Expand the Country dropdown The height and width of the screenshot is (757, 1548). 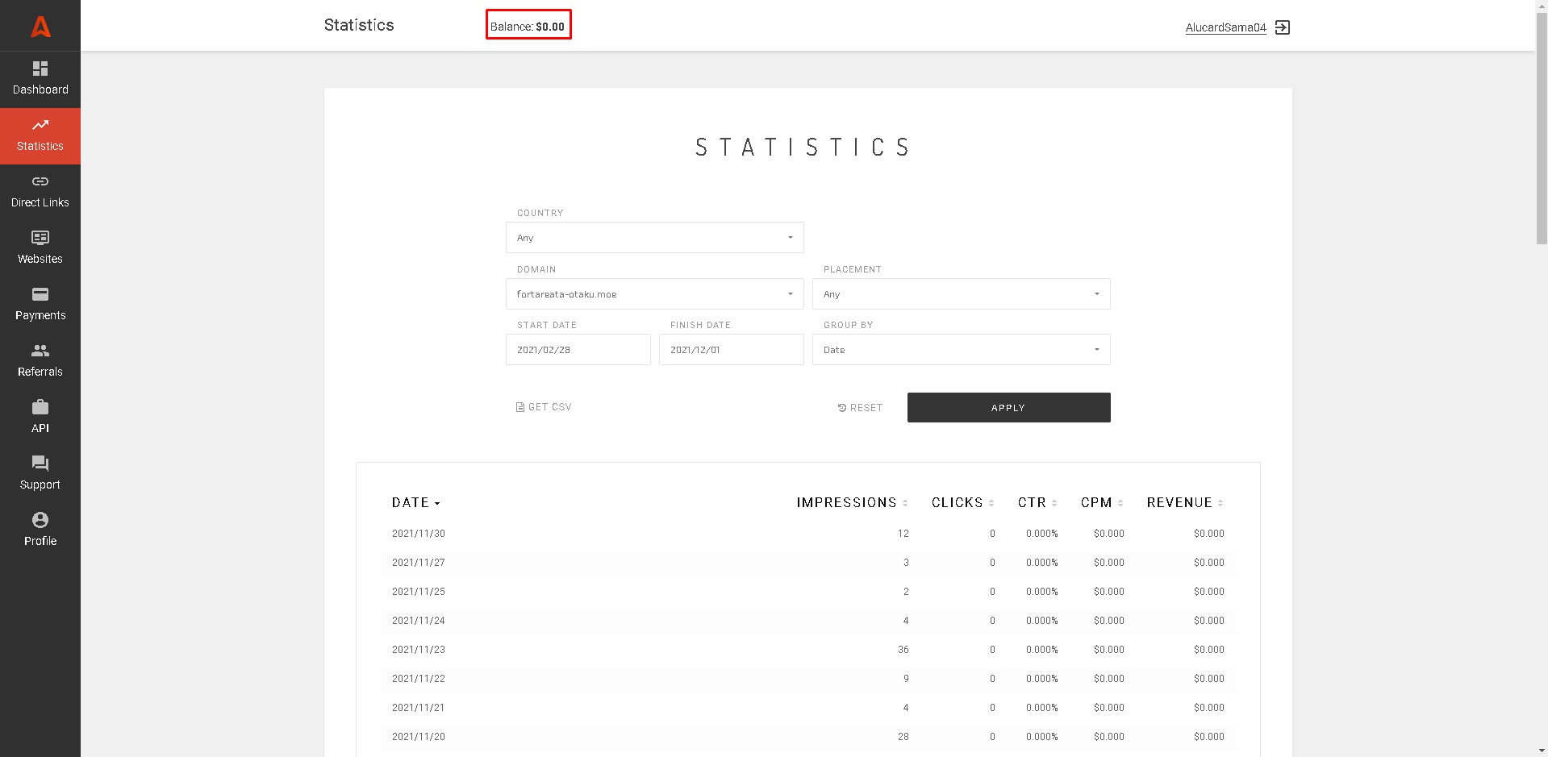654,238
